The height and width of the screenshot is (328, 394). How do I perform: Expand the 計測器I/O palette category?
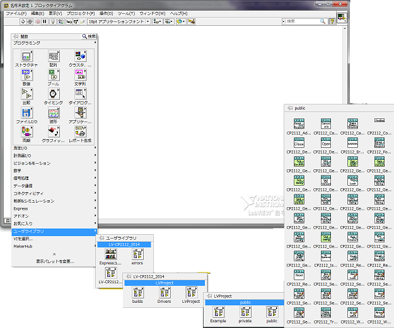[x=54, y=156]
